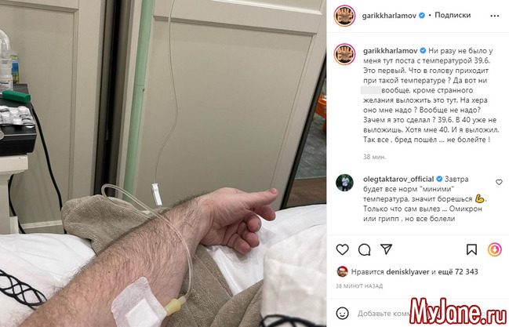Click the post photo of the arm

point(163,163)
